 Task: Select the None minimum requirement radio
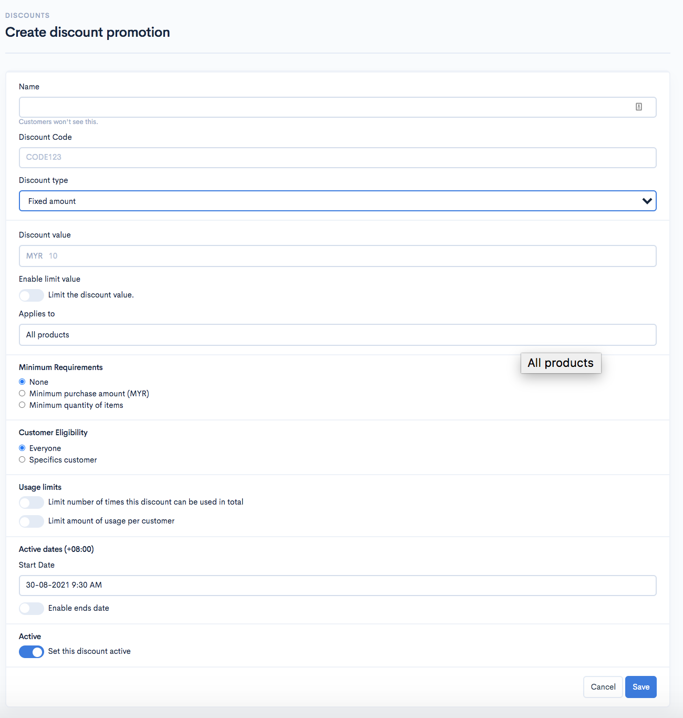(x=22, y=382)
